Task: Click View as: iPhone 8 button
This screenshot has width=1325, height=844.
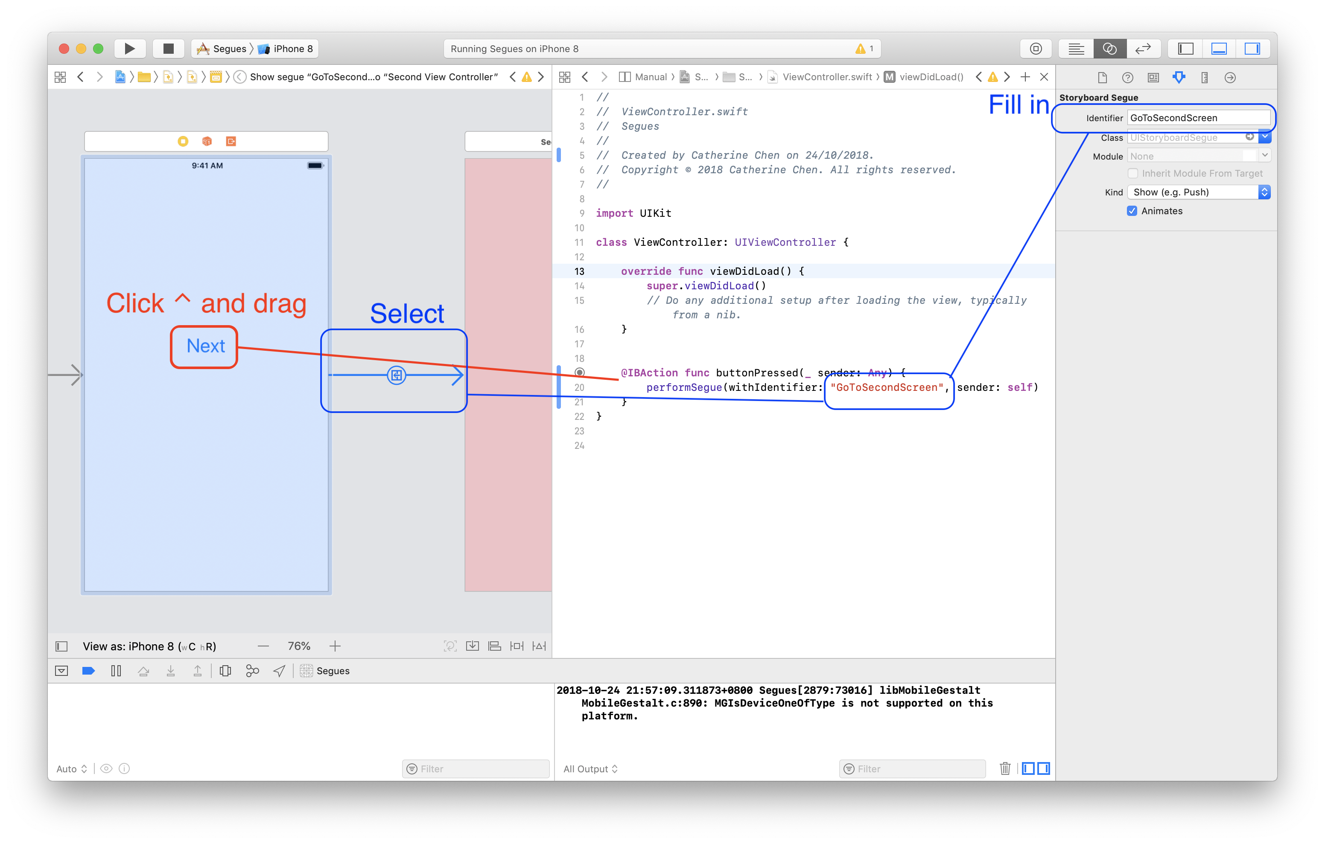Action: pyautogui.click(x=149, y=646)
